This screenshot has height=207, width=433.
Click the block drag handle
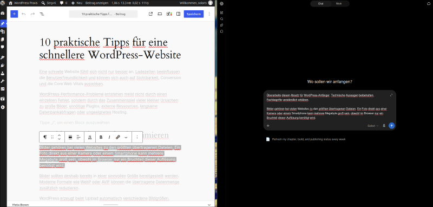pyautogui.click(x=53, y=137)
